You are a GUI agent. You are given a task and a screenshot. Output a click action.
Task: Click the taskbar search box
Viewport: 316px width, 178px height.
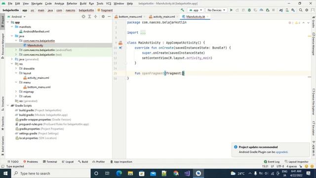pyautogui.click(x=51, y=174)
